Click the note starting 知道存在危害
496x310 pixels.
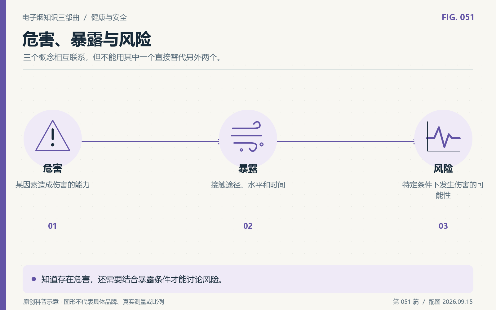132,279
